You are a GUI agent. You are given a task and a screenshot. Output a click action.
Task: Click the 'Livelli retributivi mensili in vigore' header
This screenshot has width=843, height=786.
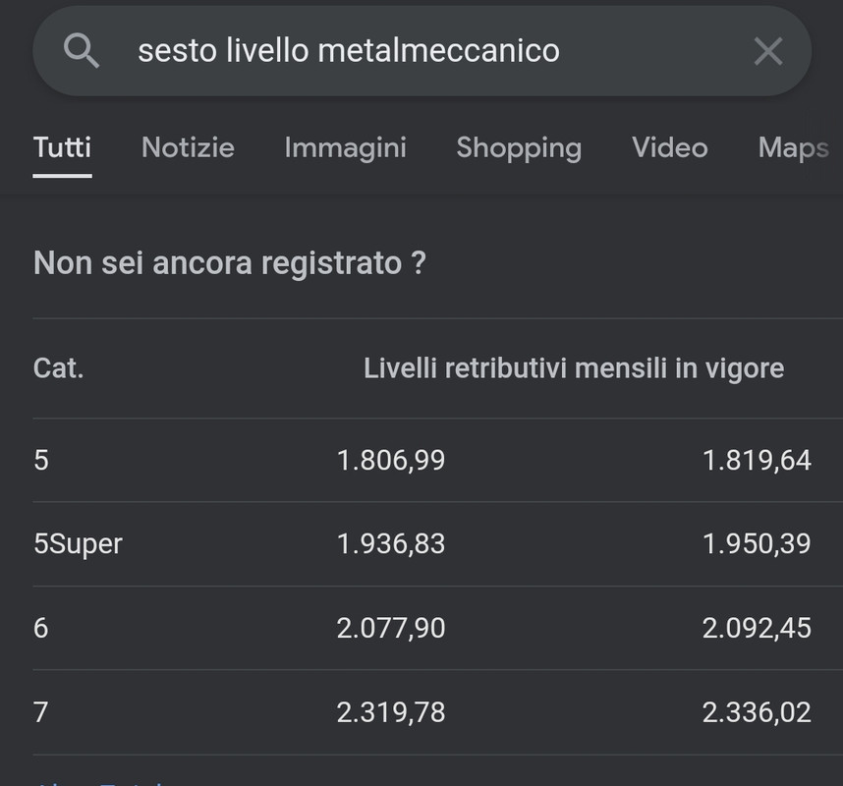click(x=574, y=368)
